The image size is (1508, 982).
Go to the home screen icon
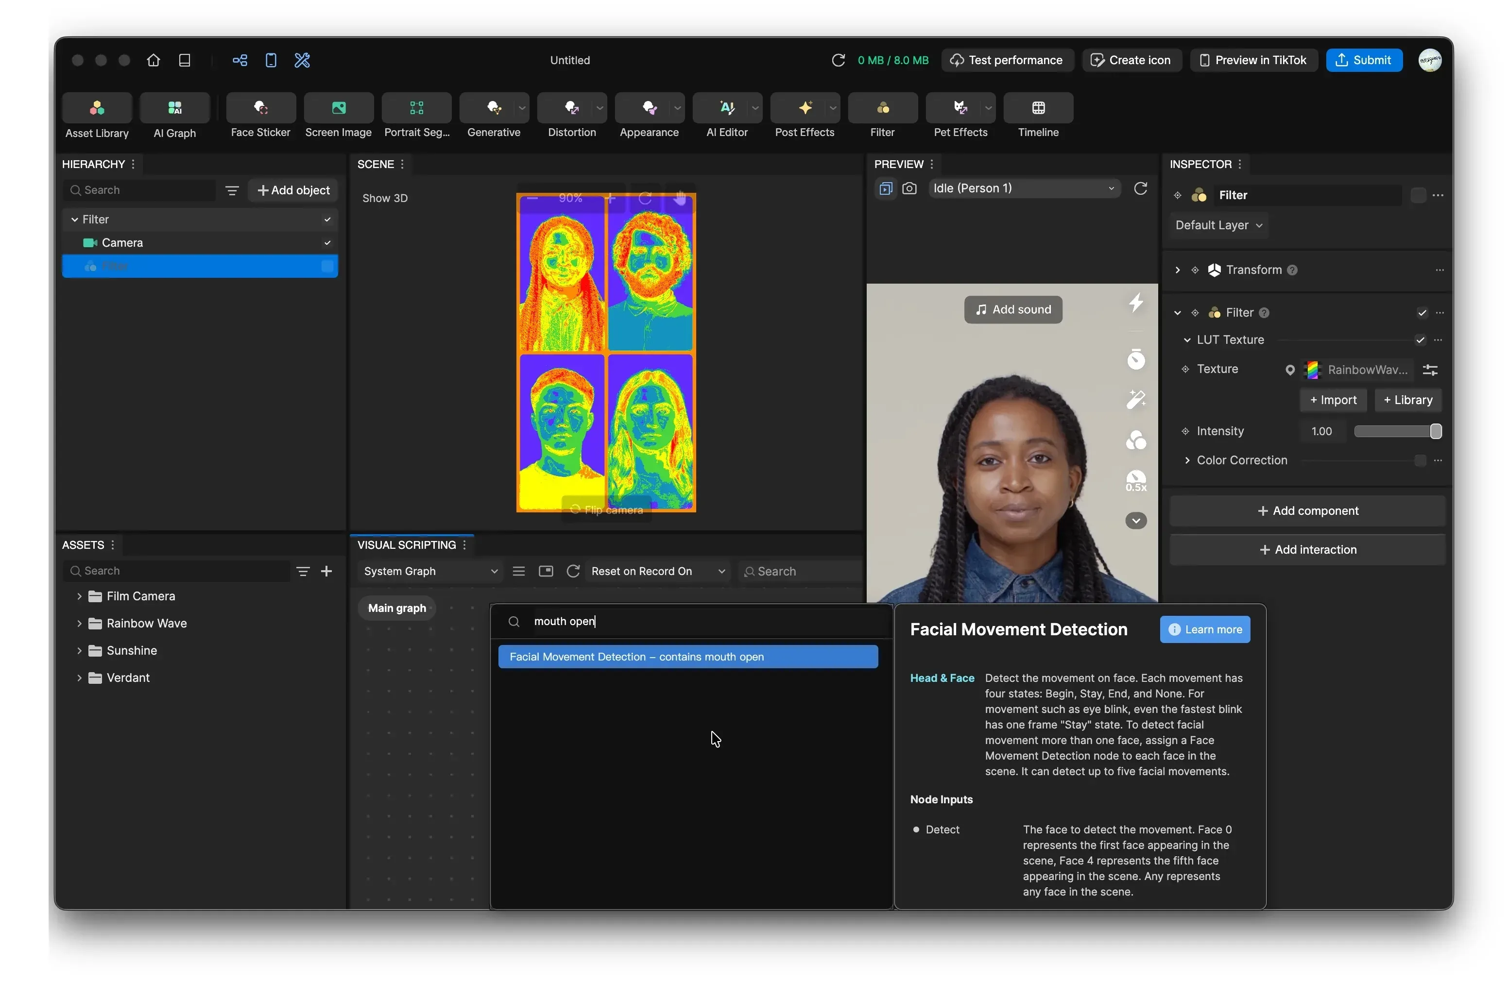(154, 60)
